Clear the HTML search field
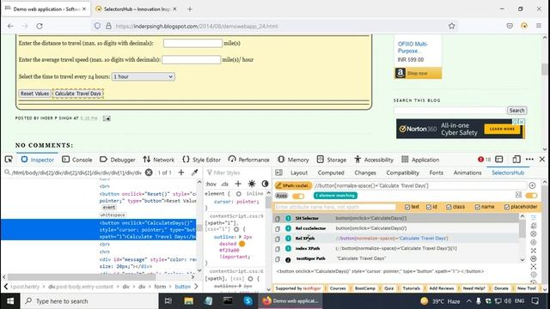550x309 pixels. click(149, 173)
